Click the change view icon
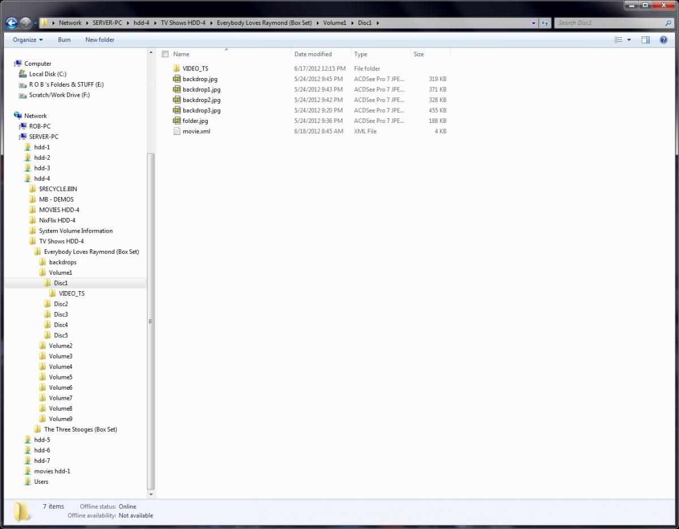 click(618, 40)
